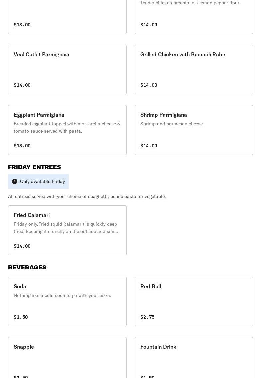Click the entrees served with spaghetti note
The image size is (261, 378).
[87, 196]
